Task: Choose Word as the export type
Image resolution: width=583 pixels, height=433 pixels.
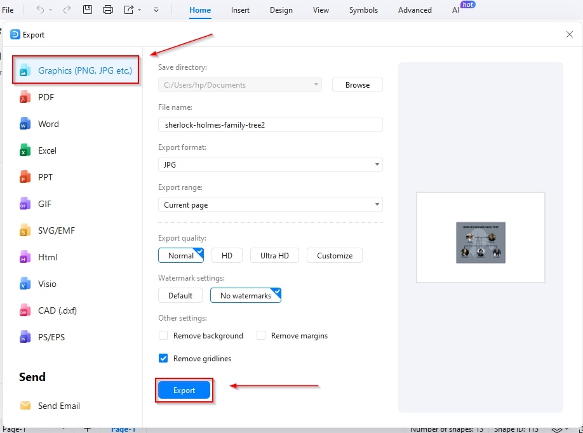Action: tap(48, 124)
